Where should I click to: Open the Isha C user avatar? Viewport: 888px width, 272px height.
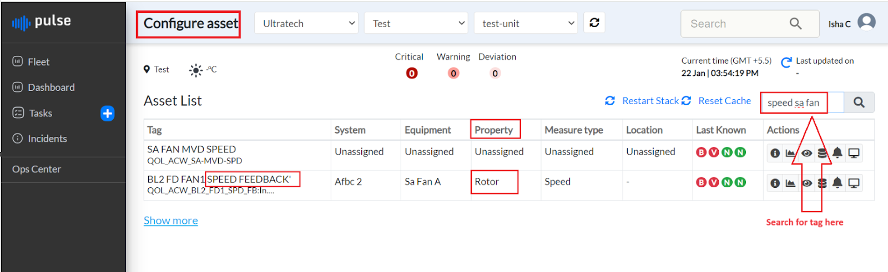(866, 22)
